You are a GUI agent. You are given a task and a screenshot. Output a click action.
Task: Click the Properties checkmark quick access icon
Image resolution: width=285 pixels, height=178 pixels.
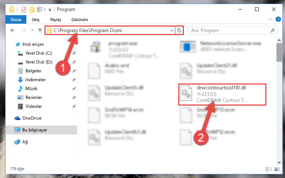[x=24, y=9]
